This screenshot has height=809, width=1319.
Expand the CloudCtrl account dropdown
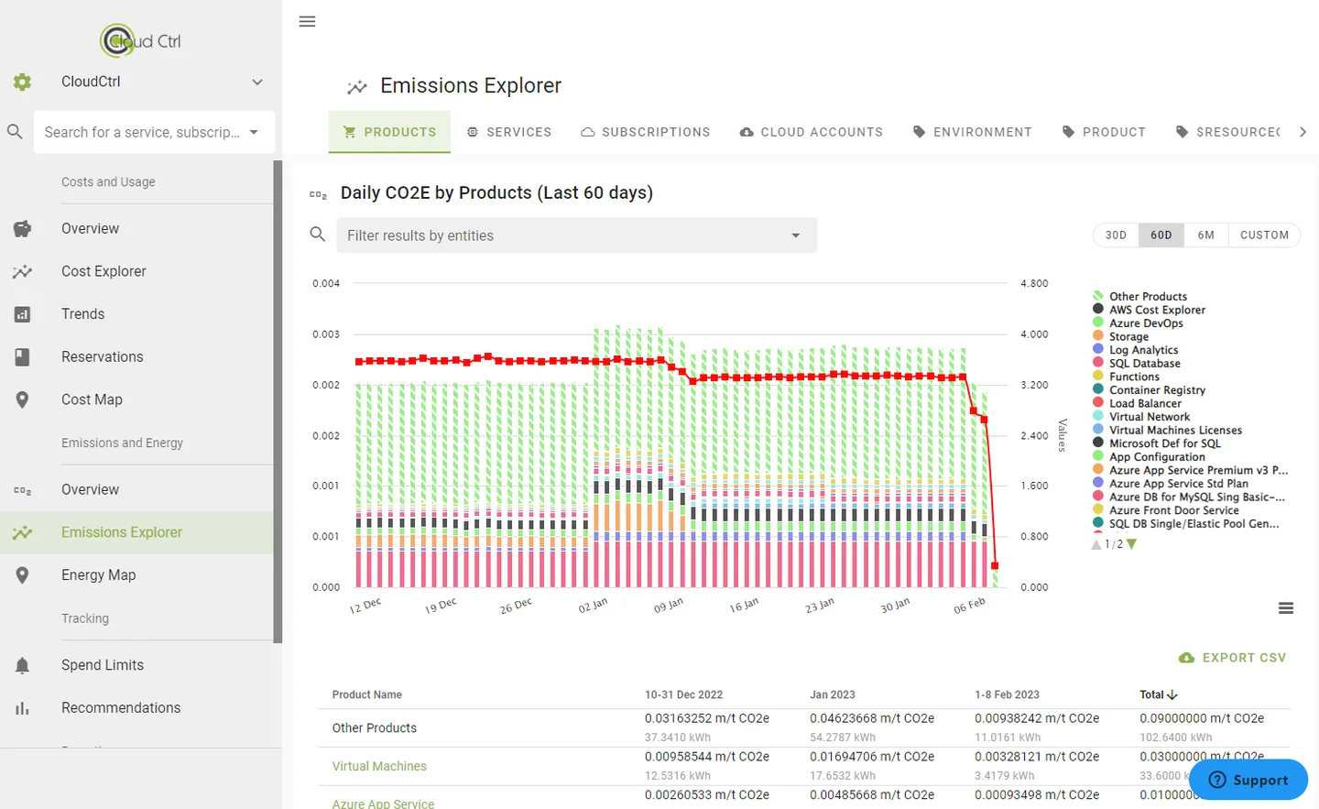(x=257, y=82)
